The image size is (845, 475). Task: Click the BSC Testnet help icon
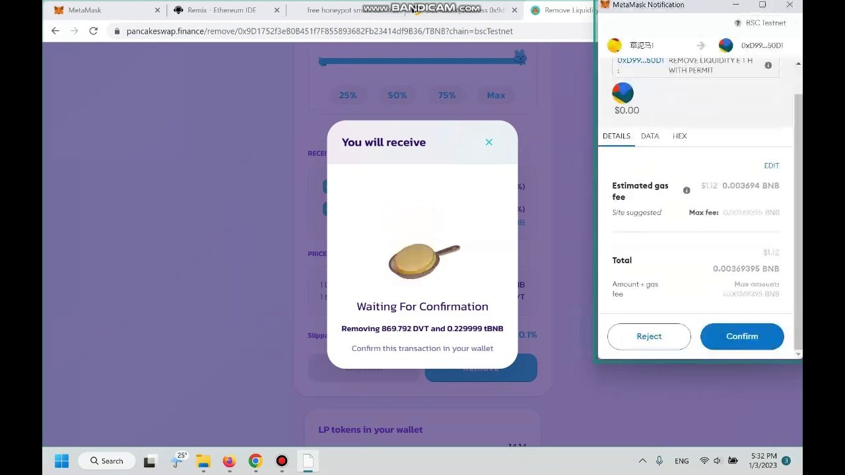click(x=737, y=23)
